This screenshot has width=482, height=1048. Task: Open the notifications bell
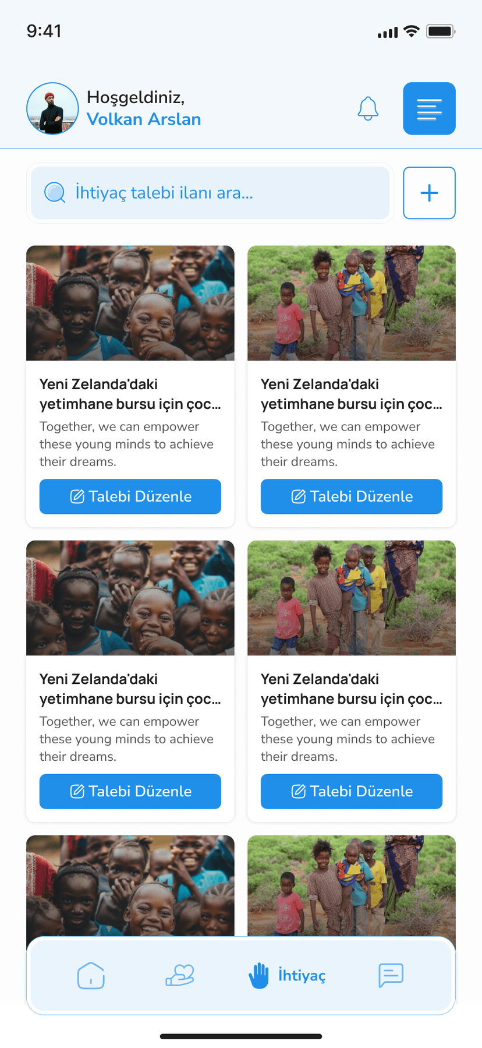coord(368,109)
